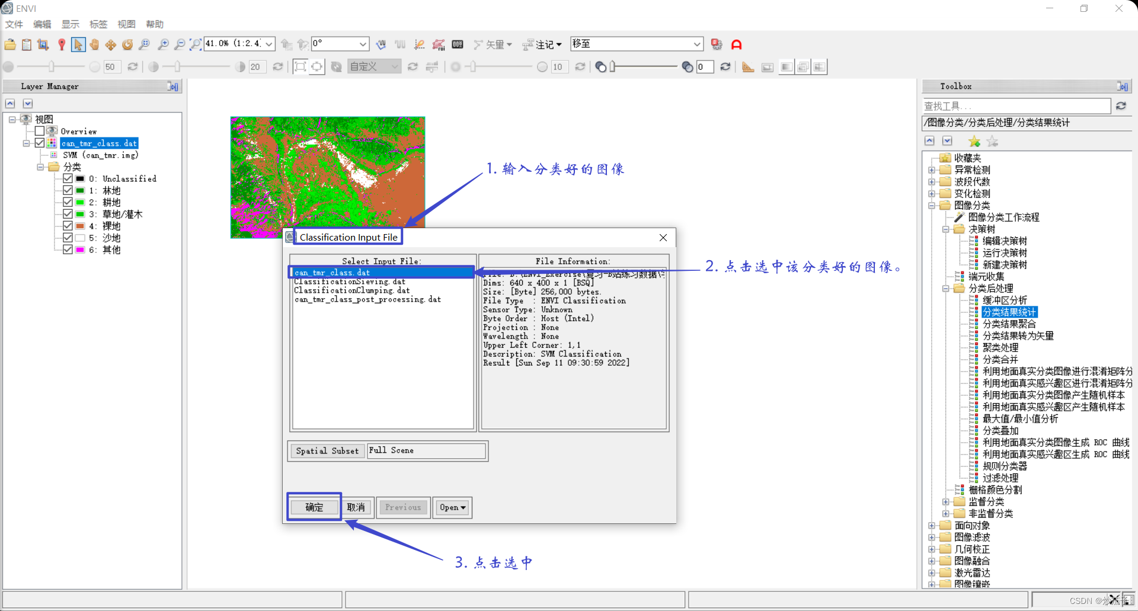The image size is (1138, 611).
Task: Click the flicker view icon
Action: coord(803,67)
